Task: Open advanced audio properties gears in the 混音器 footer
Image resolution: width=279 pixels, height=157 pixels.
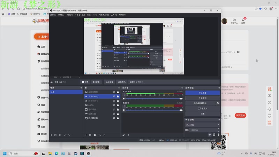Action: [x=123, y=135]
